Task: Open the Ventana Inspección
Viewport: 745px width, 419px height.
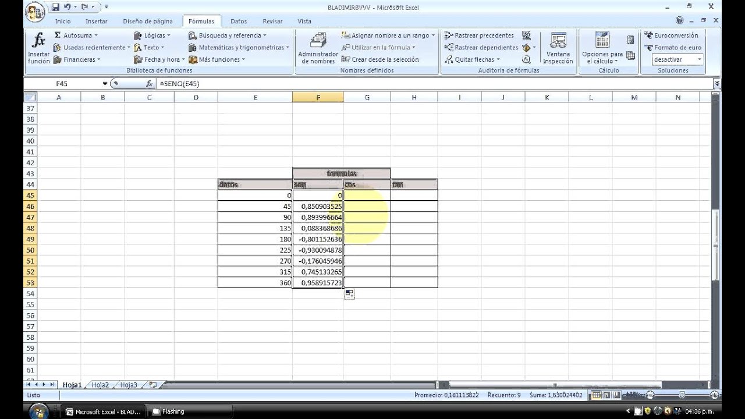Action: pyautogui.click(x=558, y=48)
